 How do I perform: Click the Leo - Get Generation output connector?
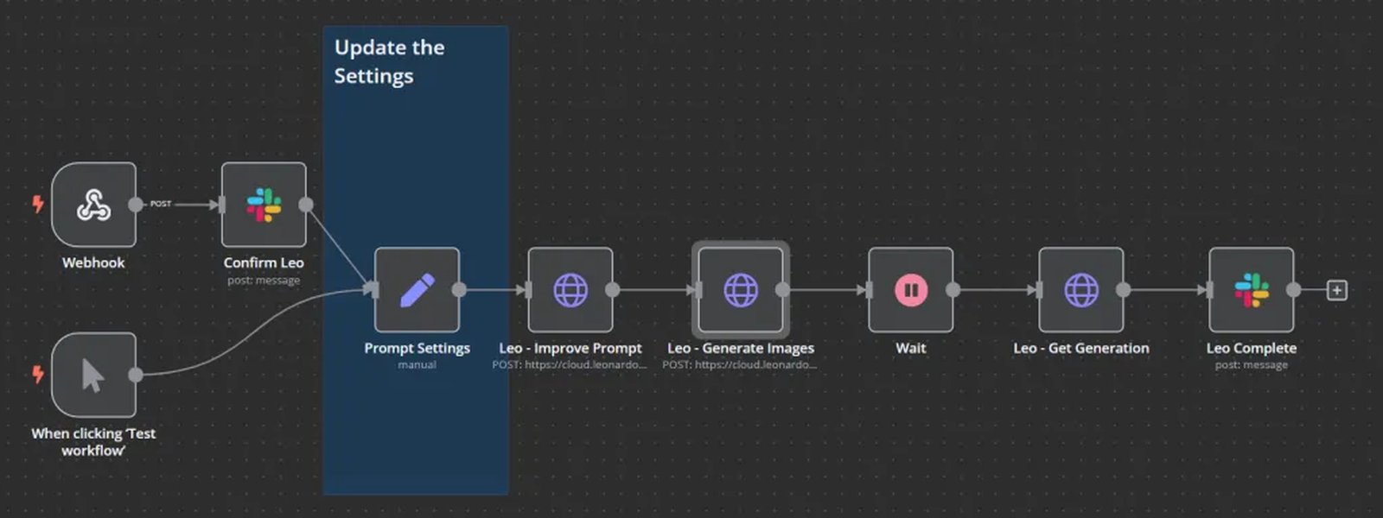point(1124,290)
